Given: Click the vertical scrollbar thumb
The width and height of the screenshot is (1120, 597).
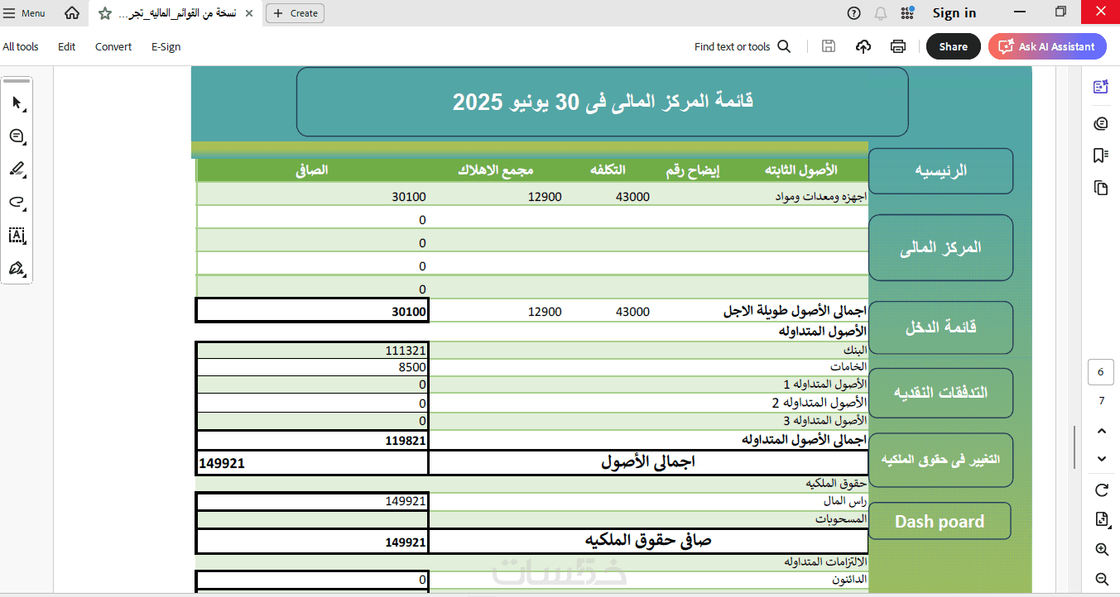Looking at the screenshot, I should (x=1074, y=447).
